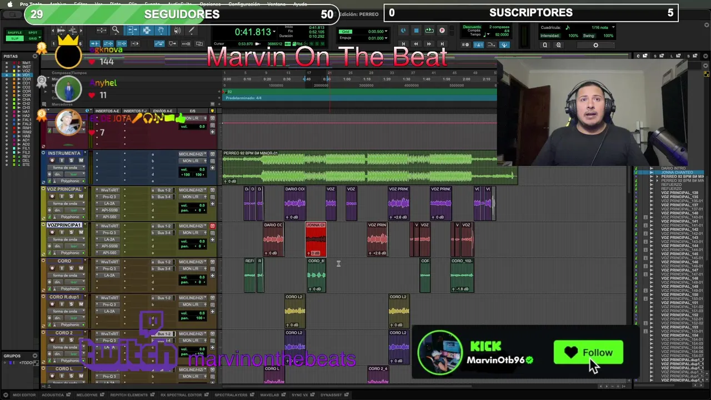Open forma de onda view on INSTRUMENTA
Screen dimensions: 711x400
[67, 167]
